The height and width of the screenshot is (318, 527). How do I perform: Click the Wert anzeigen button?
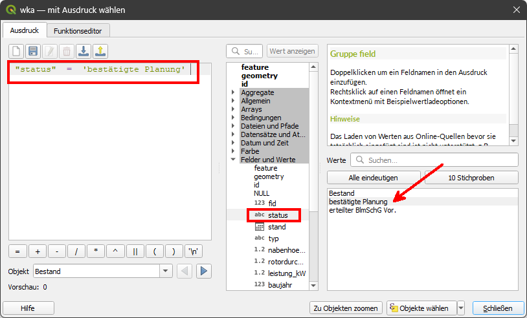[x=292, y=51]
